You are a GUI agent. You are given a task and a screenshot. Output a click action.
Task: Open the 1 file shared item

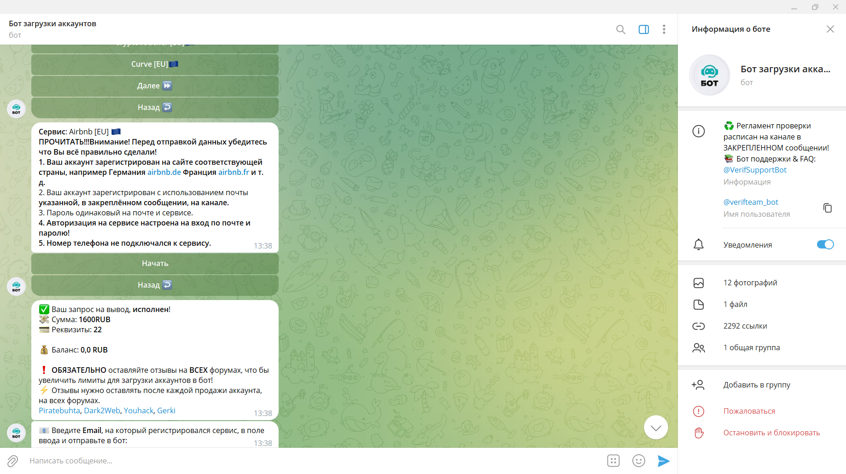pos(735,304)
